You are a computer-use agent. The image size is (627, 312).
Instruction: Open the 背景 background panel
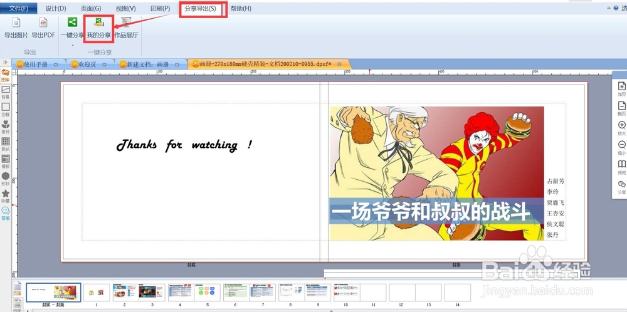tap(6, 92)
